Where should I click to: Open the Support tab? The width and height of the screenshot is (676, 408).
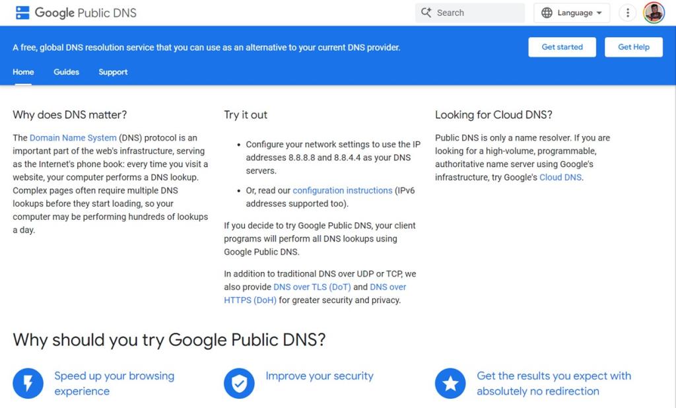click(x=112, y=72)
